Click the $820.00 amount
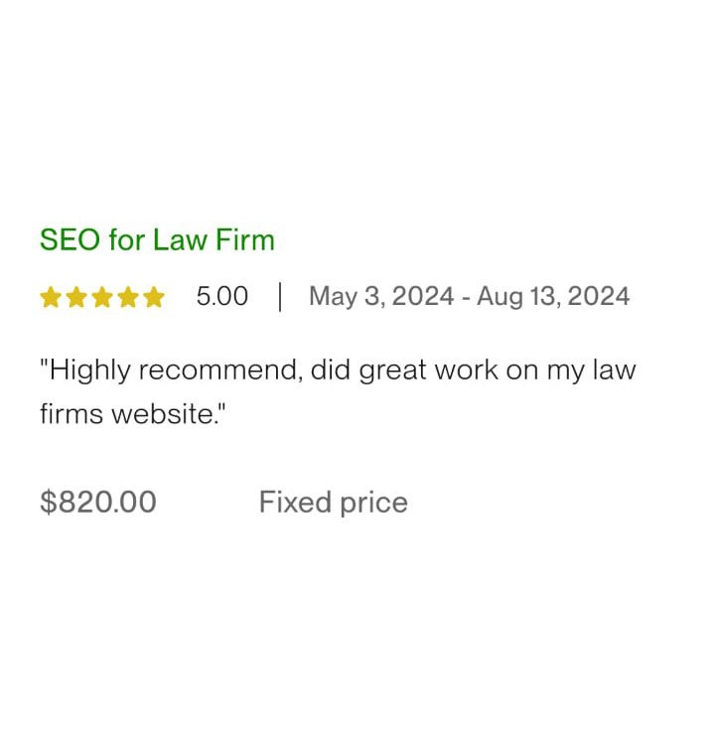 pos(98,502)
